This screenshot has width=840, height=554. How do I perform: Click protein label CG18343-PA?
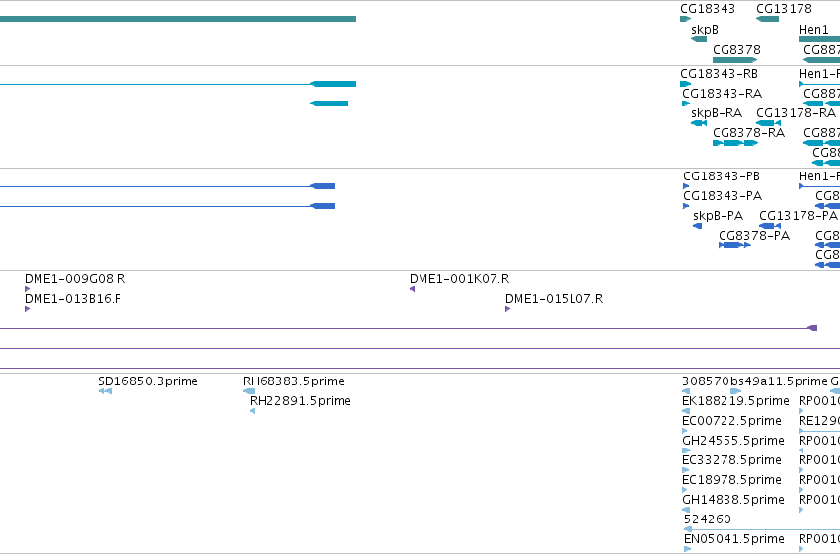pos(723,196)
